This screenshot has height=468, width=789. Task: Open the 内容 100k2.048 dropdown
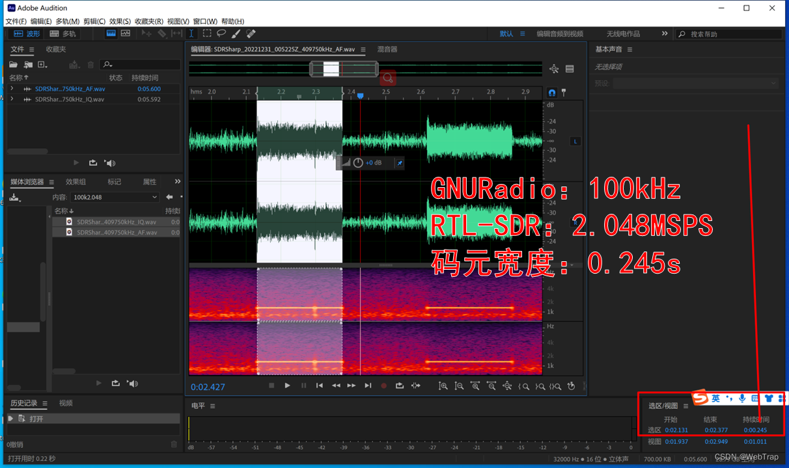[115, 197]
